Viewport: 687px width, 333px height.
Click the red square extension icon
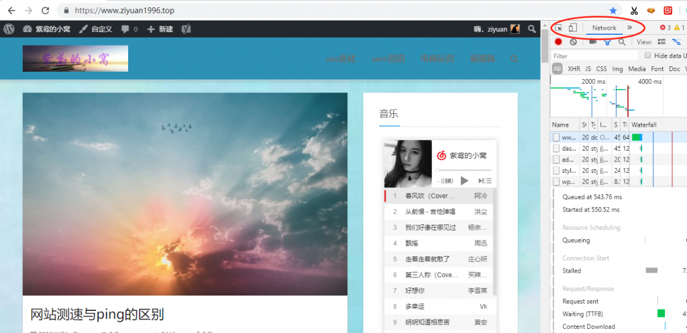(x=668, y=11)
